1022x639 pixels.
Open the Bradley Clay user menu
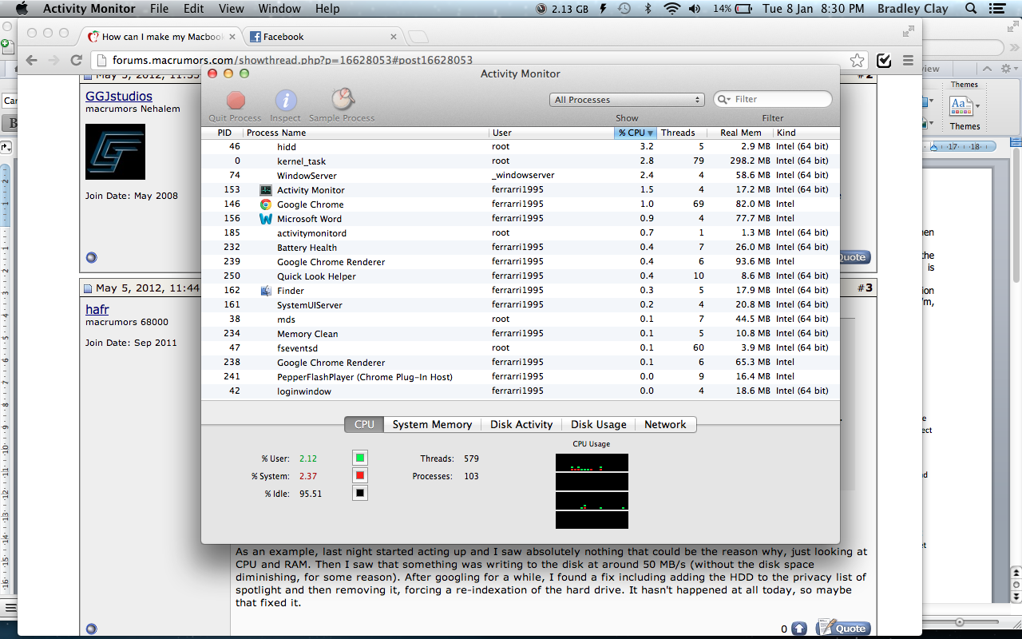(914, 9)
